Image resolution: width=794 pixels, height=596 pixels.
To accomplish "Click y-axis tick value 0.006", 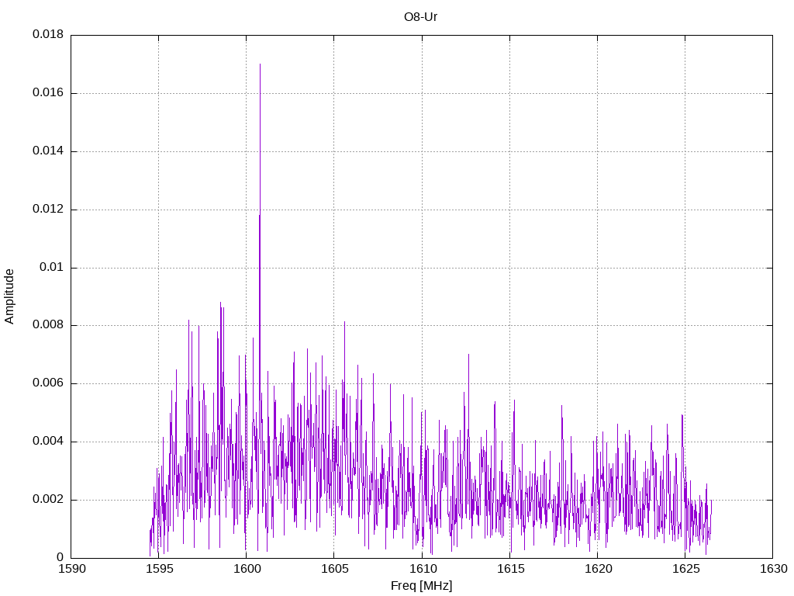I will 48,383.
